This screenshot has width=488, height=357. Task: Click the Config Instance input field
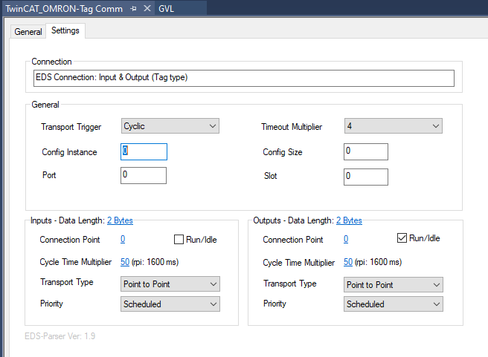point(144,152)
